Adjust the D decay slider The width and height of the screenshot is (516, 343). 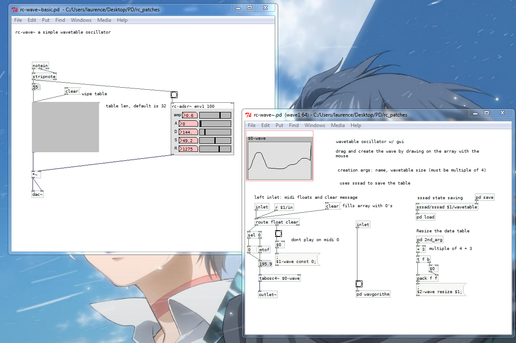pyautogui.click(x=215, y=132)
